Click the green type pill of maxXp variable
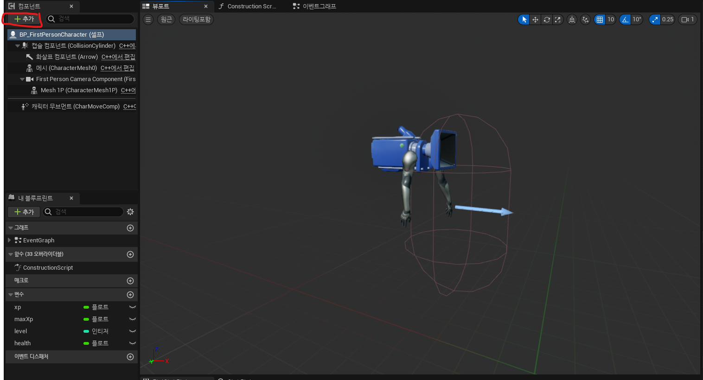The height and width of the screenshot is (380, 703). click(86, 319)
